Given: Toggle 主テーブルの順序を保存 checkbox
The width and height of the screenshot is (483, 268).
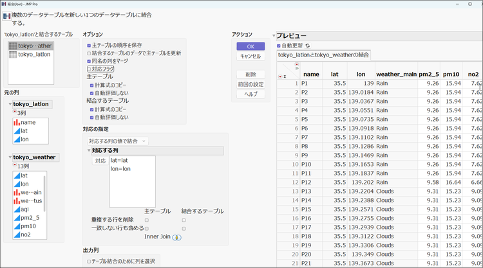Looking at the screenshot, I should click(x=89, y=46).
